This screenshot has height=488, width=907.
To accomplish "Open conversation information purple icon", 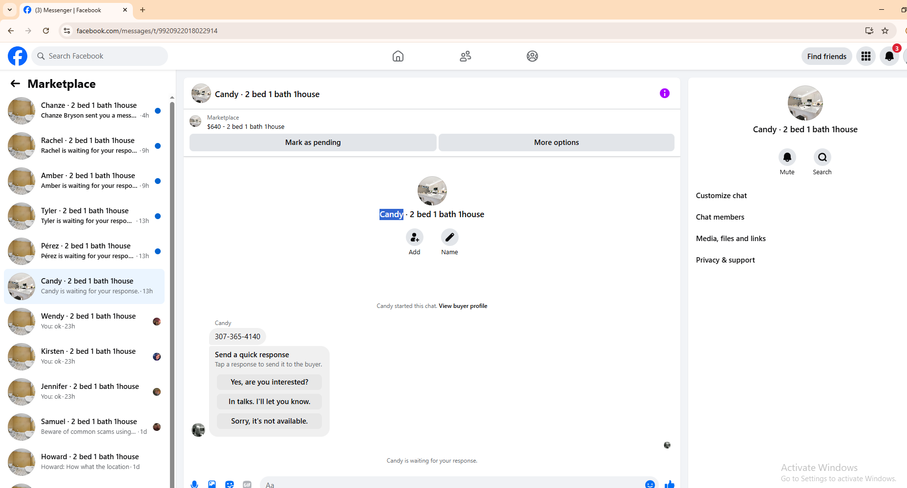I will [665, 93].
